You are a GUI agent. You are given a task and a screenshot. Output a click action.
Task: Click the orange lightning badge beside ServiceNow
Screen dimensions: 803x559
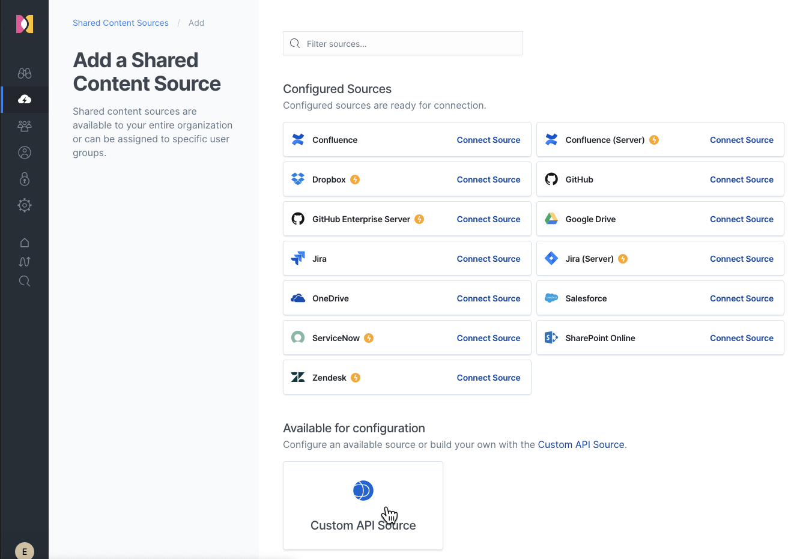[369, 338]
